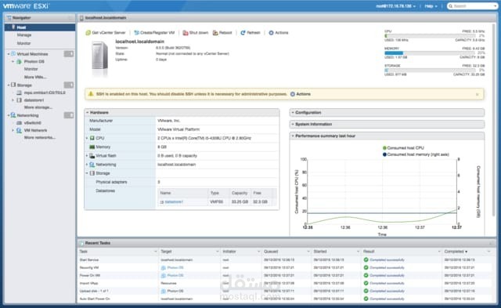Click the vSwitch0 icon in Navigator

click(x=19, y=123)
